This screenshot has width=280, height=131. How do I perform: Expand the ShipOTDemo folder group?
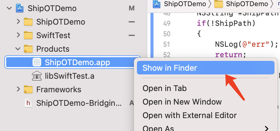(x=18, y=22)
